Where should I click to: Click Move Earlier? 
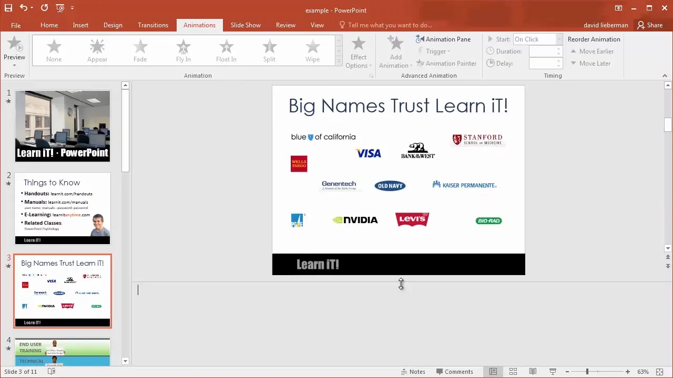point(592,51)
